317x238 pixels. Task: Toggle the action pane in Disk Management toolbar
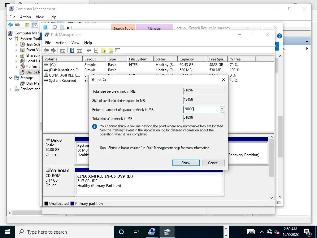(80, 51)
